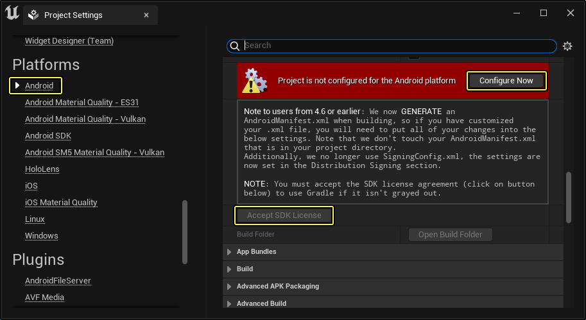Maximize the Project Settings window
The image size is (586, 320).
coord(544,13)
